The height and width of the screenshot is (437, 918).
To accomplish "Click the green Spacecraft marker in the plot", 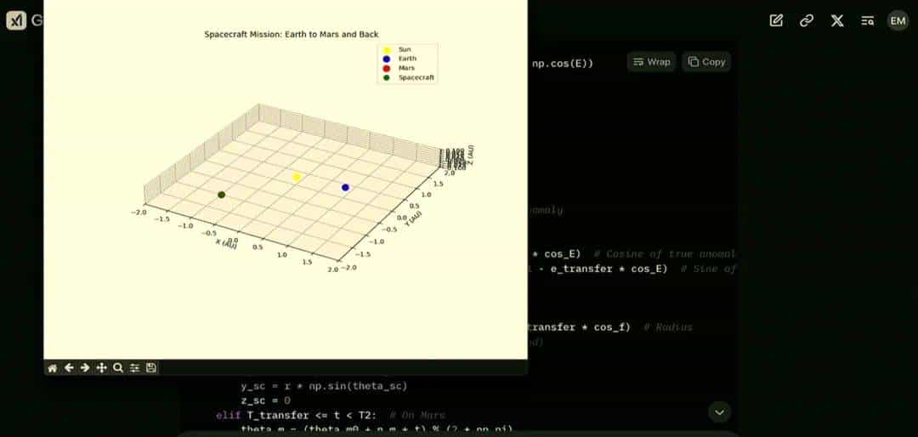I will 221,195.
